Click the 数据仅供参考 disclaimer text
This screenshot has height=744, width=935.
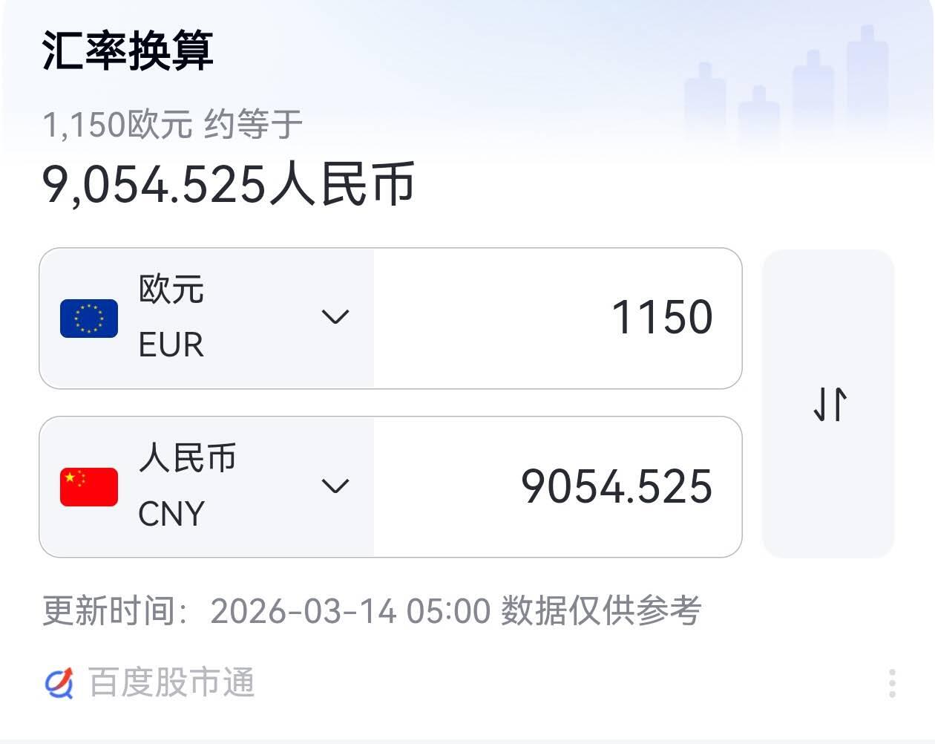coord(601,610)
